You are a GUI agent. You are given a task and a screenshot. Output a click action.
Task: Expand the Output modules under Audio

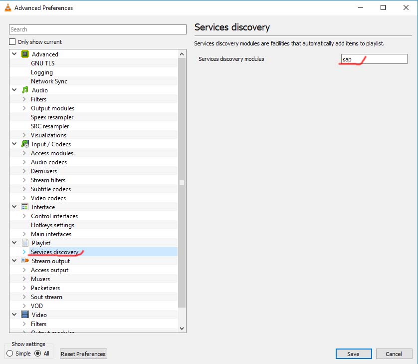[x=24, y=108]
